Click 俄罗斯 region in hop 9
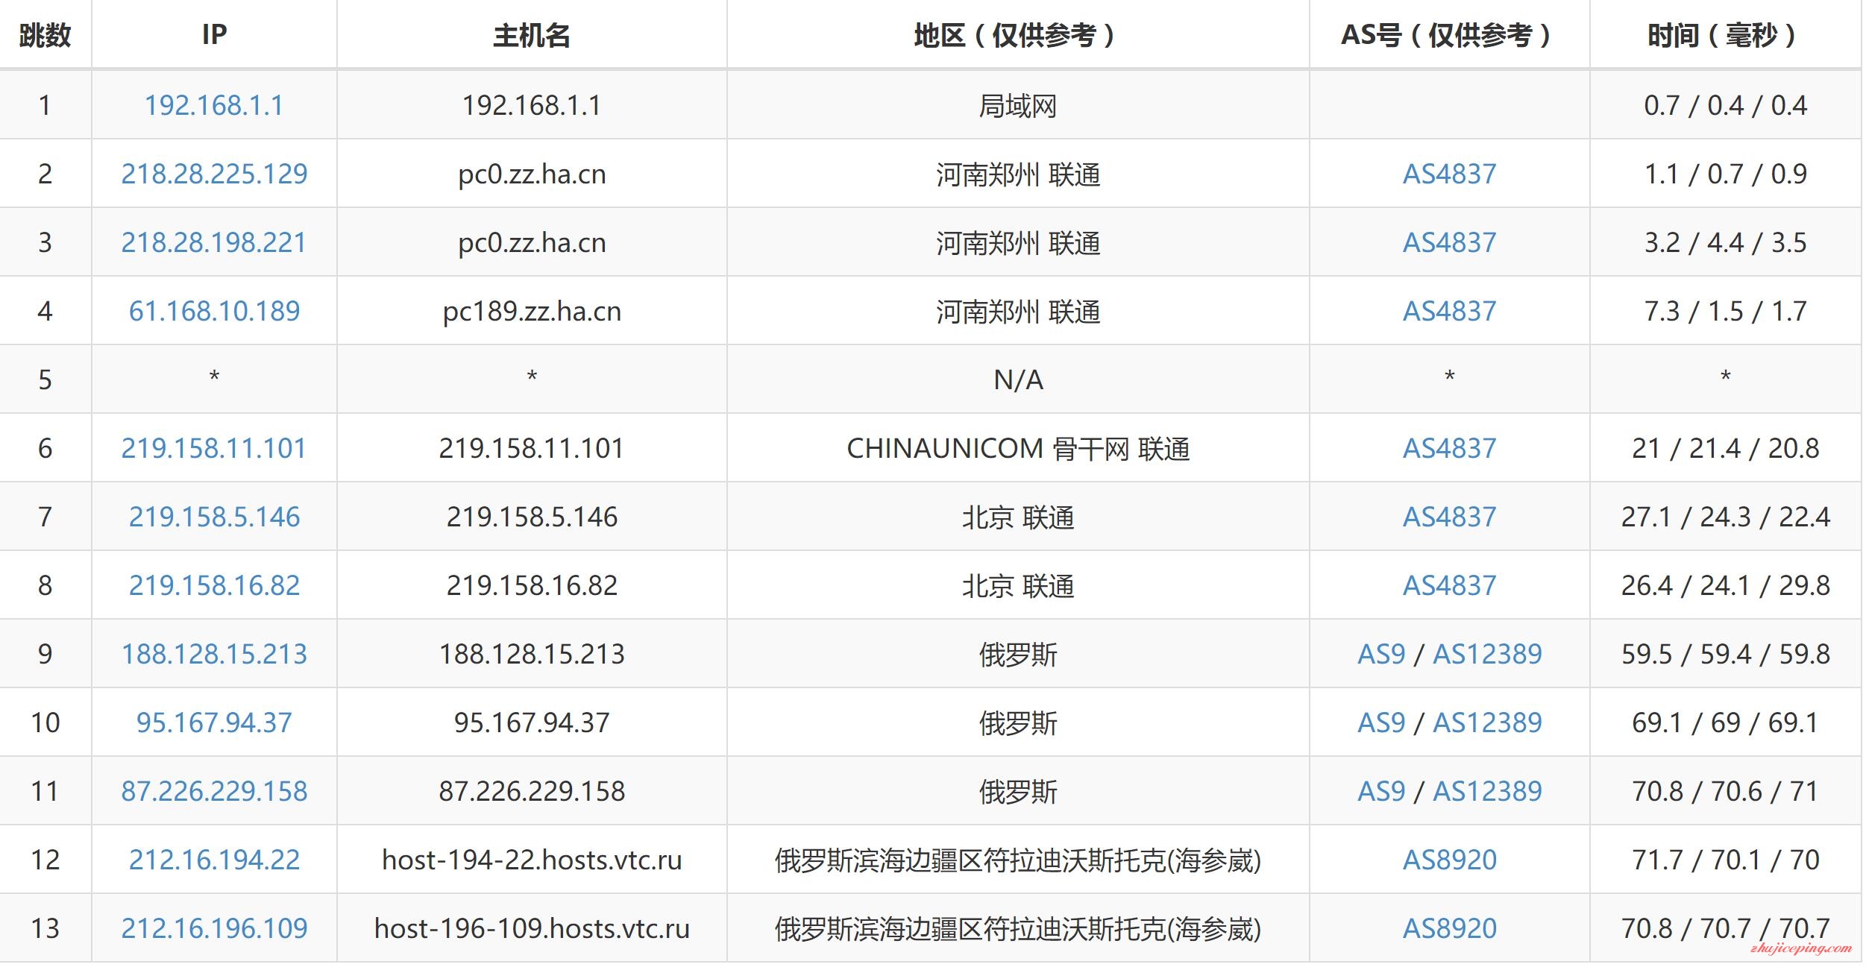This screenshot has width=1866, height=973. coord(1017,654)
